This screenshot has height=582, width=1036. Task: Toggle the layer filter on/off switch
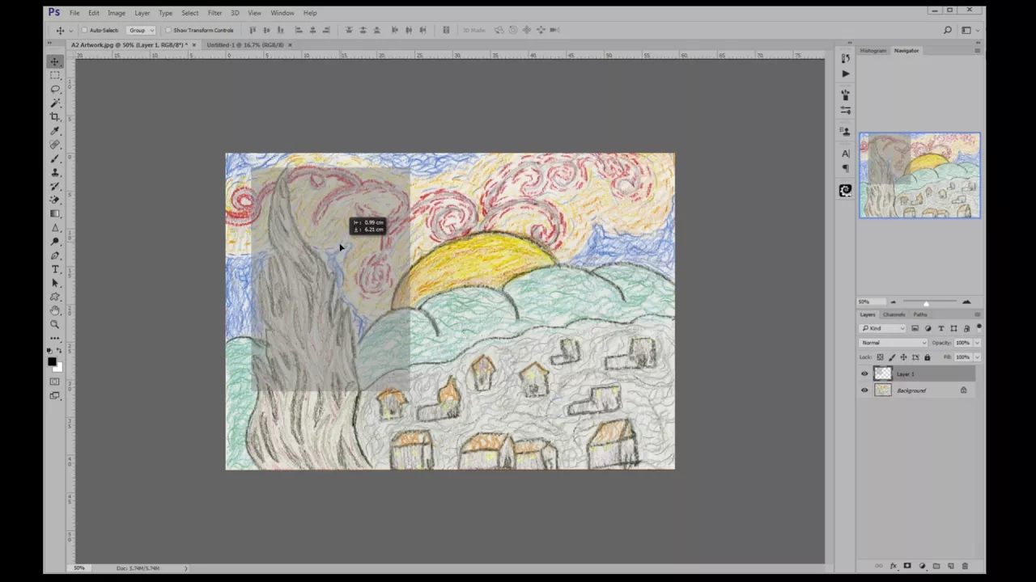pos(979,327)
